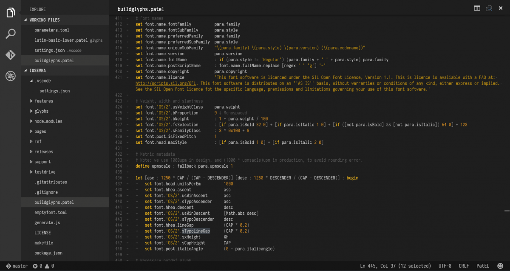510x271 pixels.
Task: Change file encoding UTF-8
Action: tap(445, 266)
